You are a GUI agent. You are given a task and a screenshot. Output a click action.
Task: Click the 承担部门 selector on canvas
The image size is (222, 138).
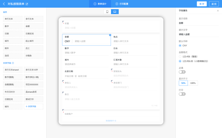coord(135,87)
